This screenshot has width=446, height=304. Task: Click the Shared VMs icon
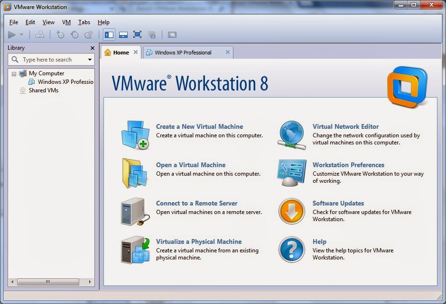[23, 90]
